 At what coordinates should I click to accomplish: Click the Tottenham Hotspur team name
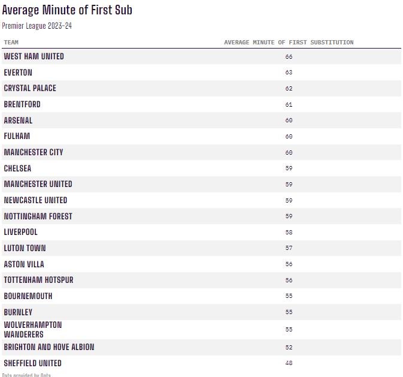(x=38, y=280)
